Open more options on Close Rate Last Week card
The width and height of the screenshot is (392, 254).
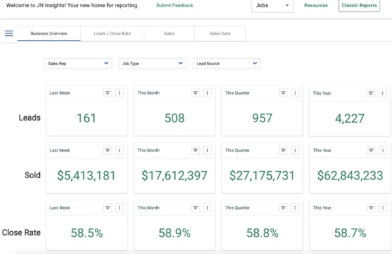click(x=120, y=208)
